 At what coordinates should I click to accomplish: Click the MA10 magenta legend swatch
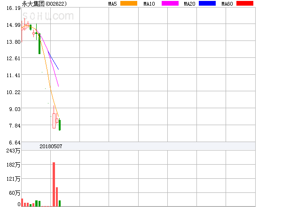(x=170, y=3)
